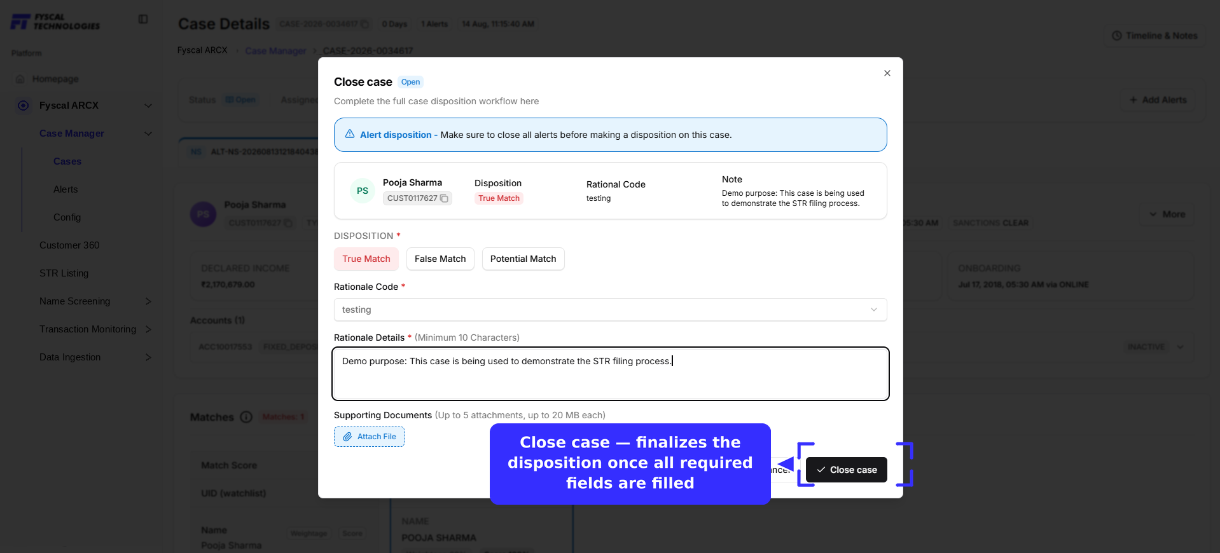1220x553 pixels.
Task: Click the paperclip icon on Attach File
Action: [x=347, y=437]
